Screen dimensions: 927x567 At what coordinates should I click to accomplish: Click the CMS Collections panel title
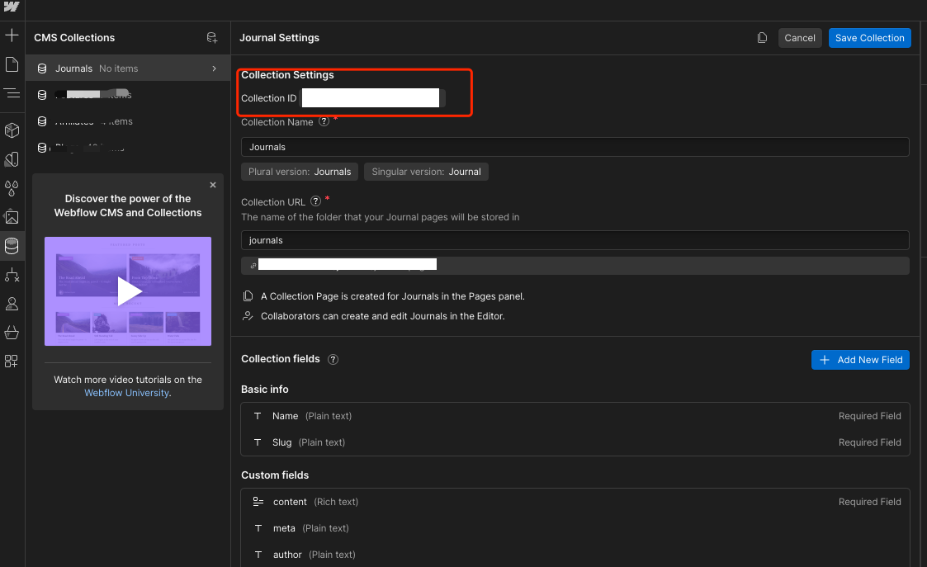(74, 38)
